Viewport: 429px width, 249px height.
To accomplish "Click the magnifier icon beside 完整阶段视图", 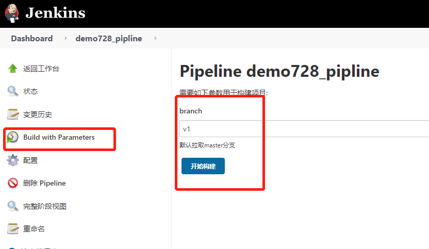I will coord(12,206).
